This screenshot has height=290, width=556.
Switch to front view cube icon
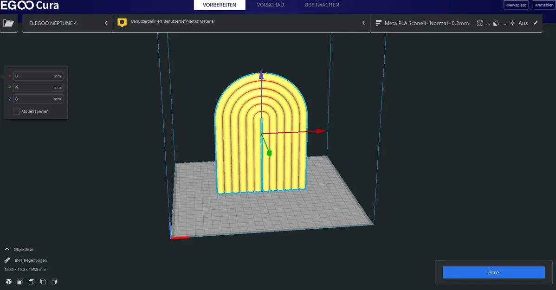20,282
